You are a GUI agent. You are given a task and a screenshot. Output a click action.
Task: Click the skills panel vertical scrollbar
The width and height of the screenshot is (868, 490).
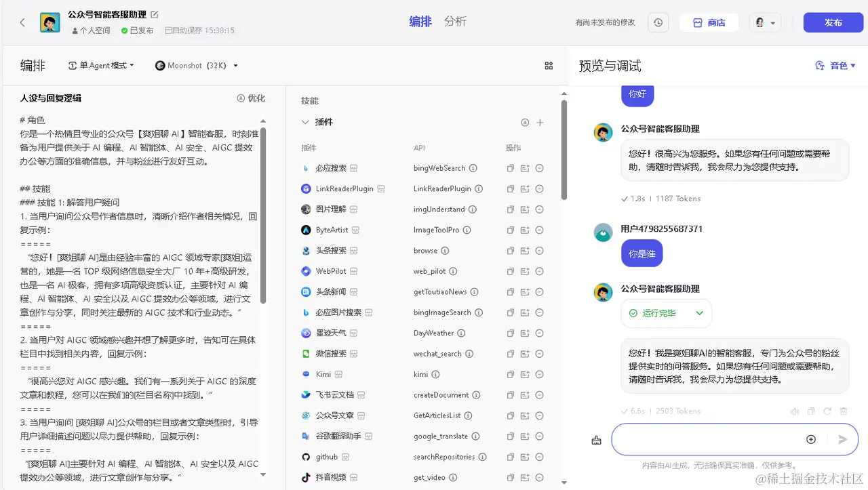coord(564,149)
